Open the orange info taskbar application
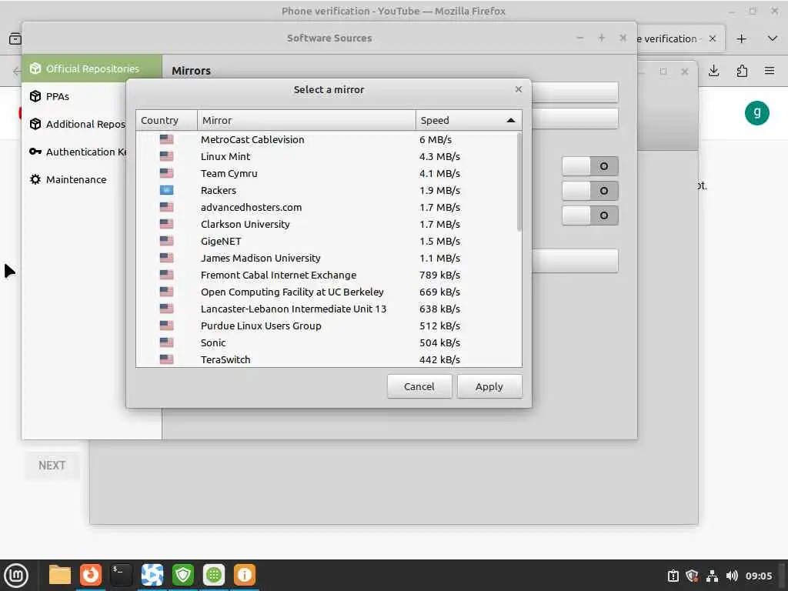The height and width of the screenshot is (591, 788). point(244,575)
